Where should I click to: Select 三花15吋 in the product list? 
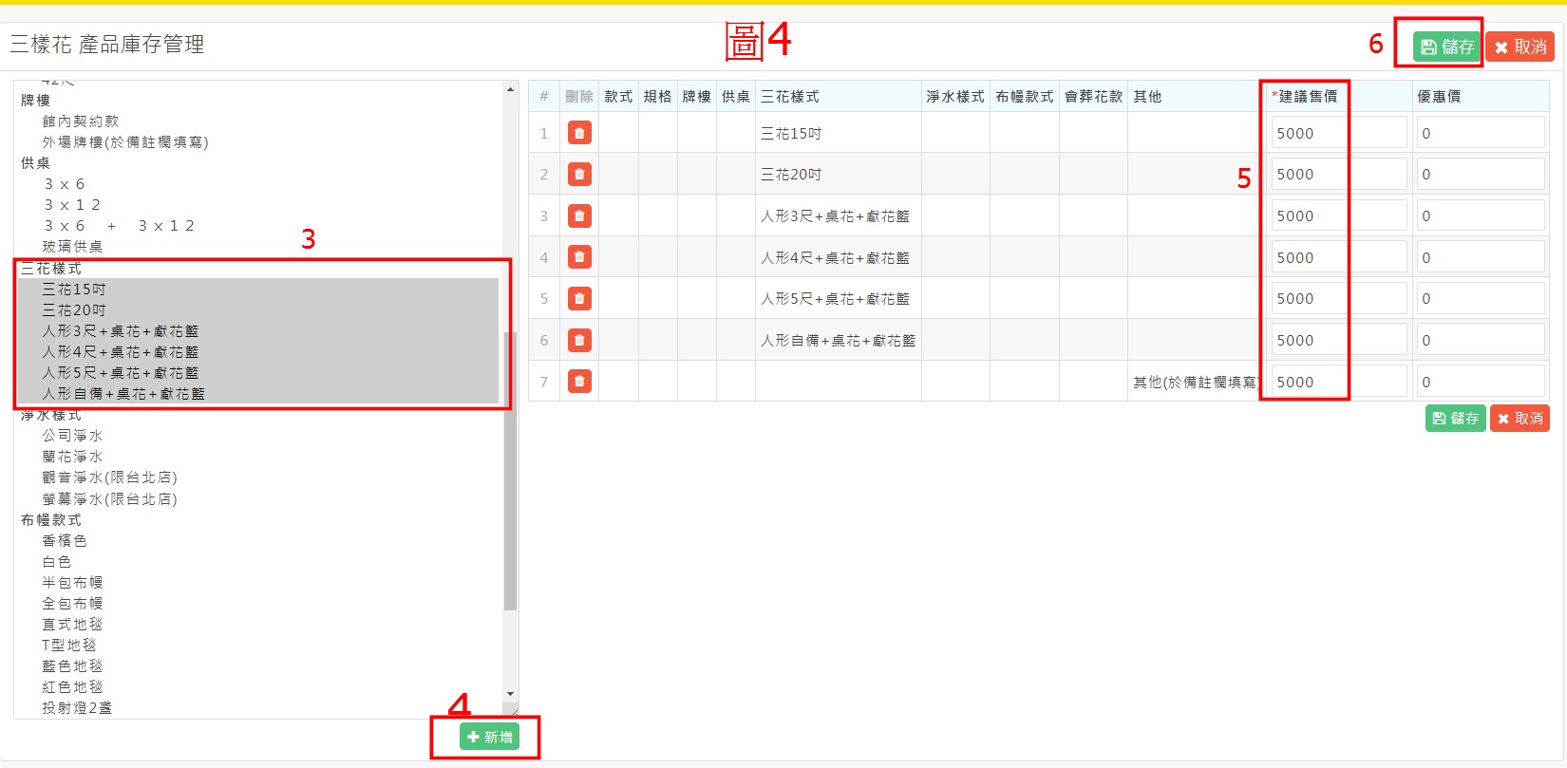pyautogui.click(x=74, y=290)
